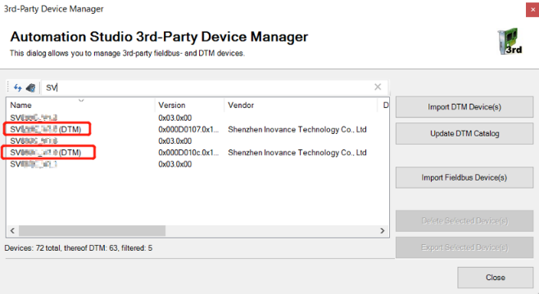The height and width of the screenshot is (294, 539).
Task: Click Delete Selected Device(s) button
Action: (464, 221)
